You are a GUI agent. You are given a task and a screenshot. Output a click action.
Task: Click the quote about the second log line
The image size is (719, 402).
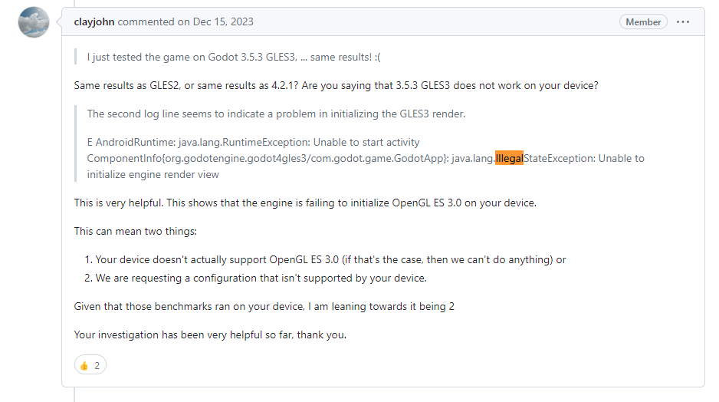276,114
